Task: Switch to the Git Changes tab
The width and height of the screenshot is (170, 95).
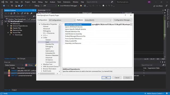Action: (x=21, y=59)
